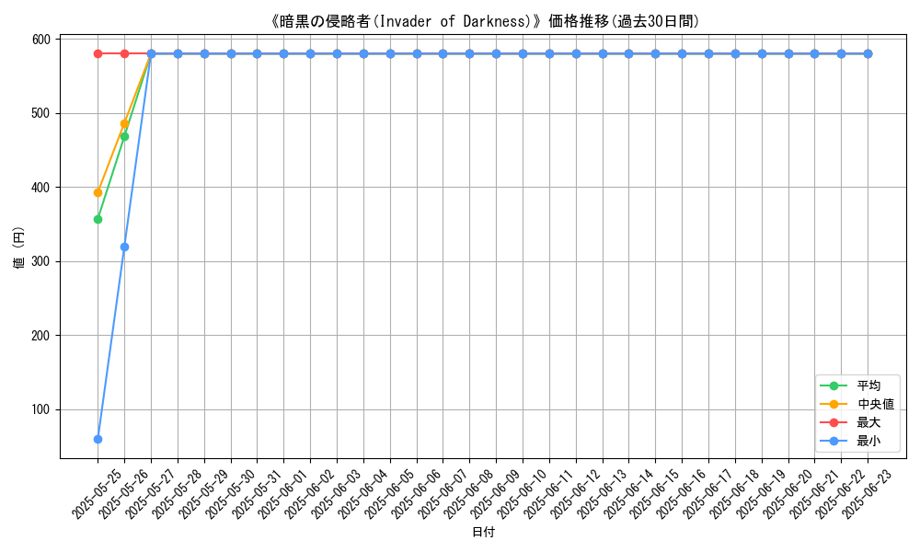Viewport: 920px width, 552px height.
Task: Click the green average point on 2025-05-26
Action: (x=124, y=137)
